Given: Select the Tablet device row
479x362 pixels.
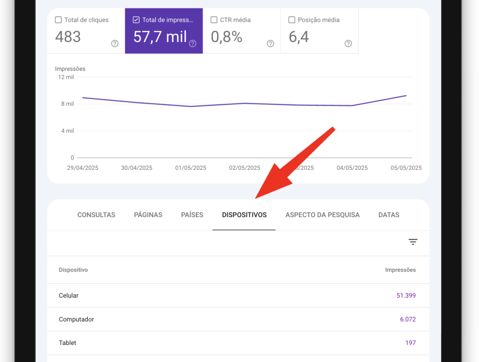Looking at the screenshot, I should (x=238, y=343).
